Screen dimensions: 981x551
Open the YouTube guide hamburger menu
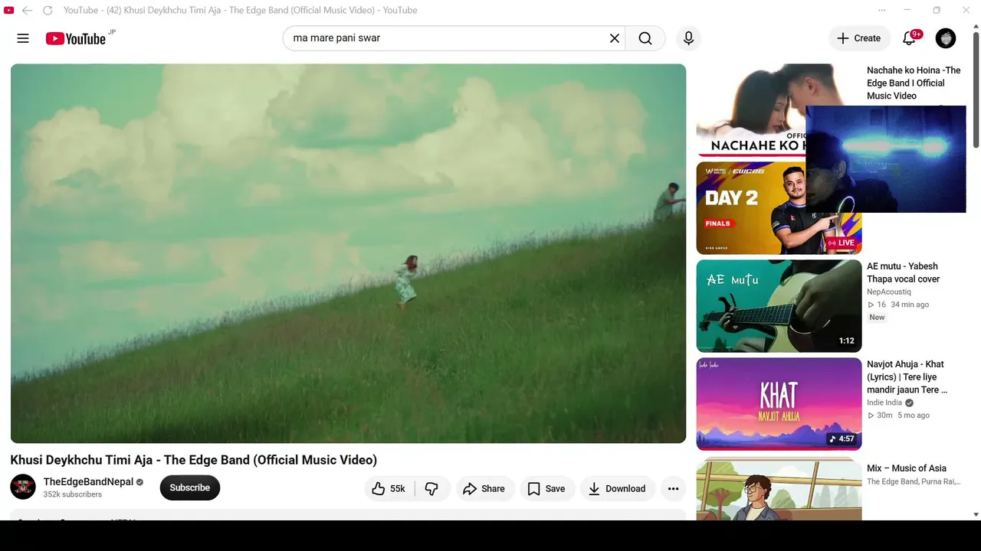(x=23, y=38)
